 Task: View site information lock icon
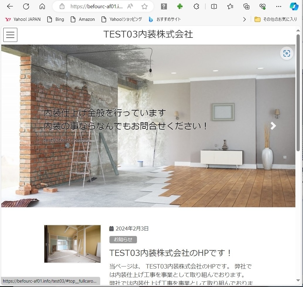[62, 6]
